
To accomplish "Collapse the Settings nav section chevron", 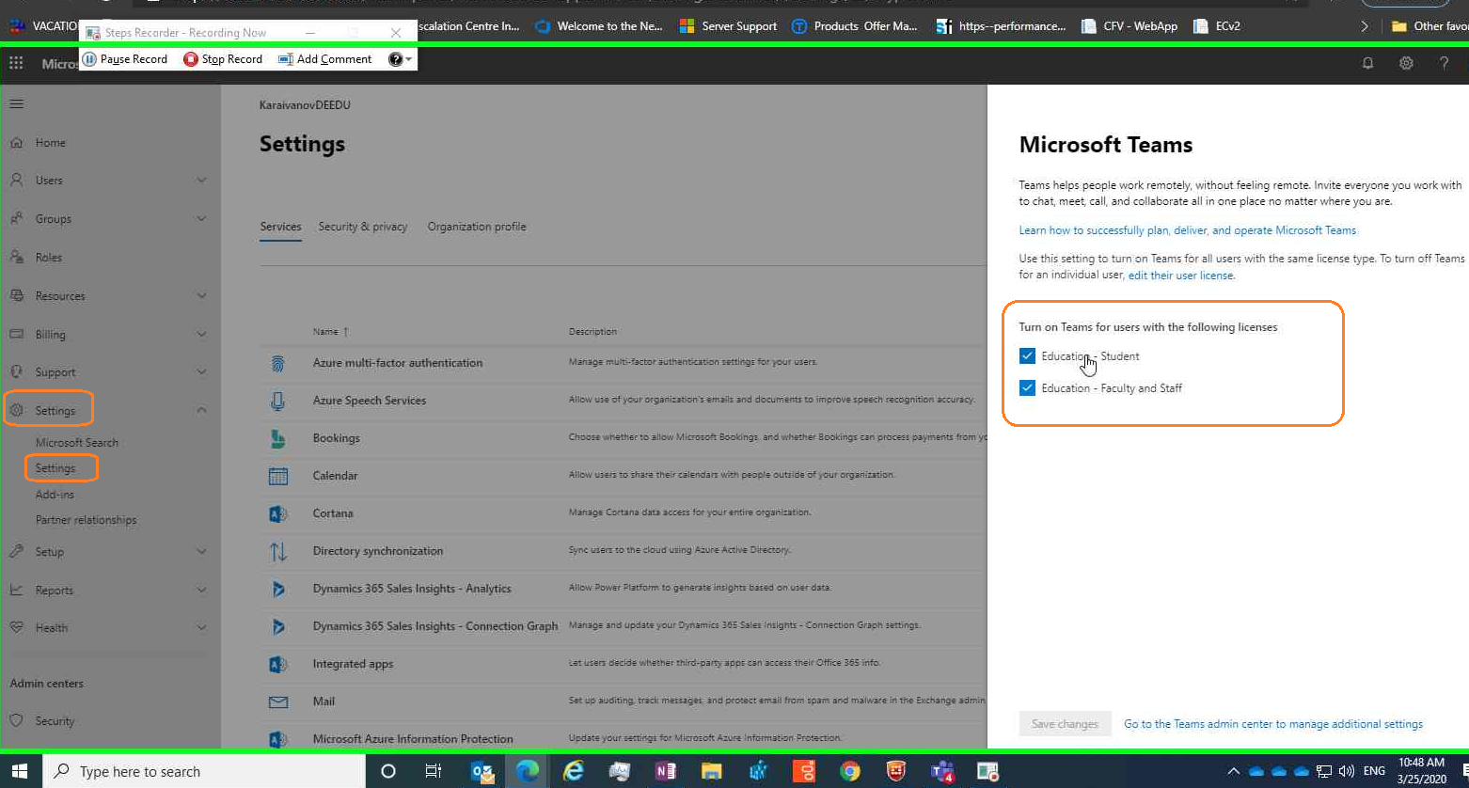I will pyautogui.click(x=201, y=411).
